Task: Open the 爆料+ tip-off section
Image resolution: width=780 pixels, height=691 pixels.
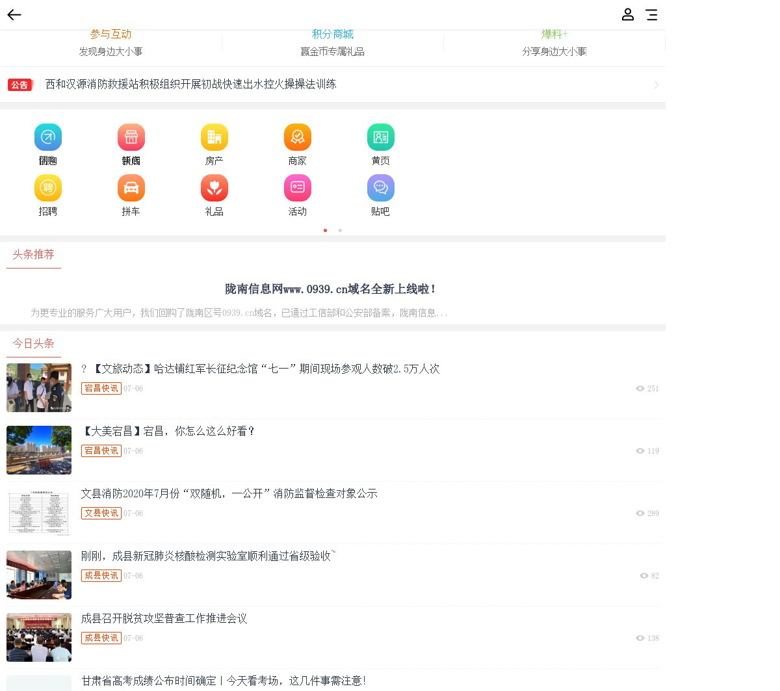Action: point(554,34)
